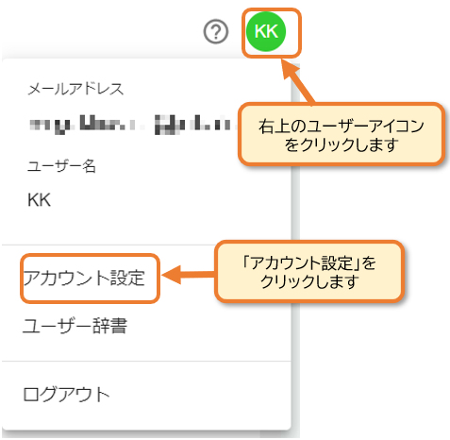Click the ユーザー名 label

pyautogui.click(x=61, y=166)
